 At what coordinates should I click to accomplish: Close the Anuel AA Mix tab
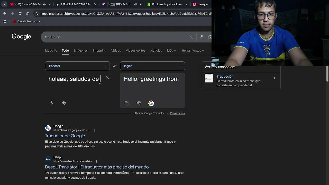[50, 4]
